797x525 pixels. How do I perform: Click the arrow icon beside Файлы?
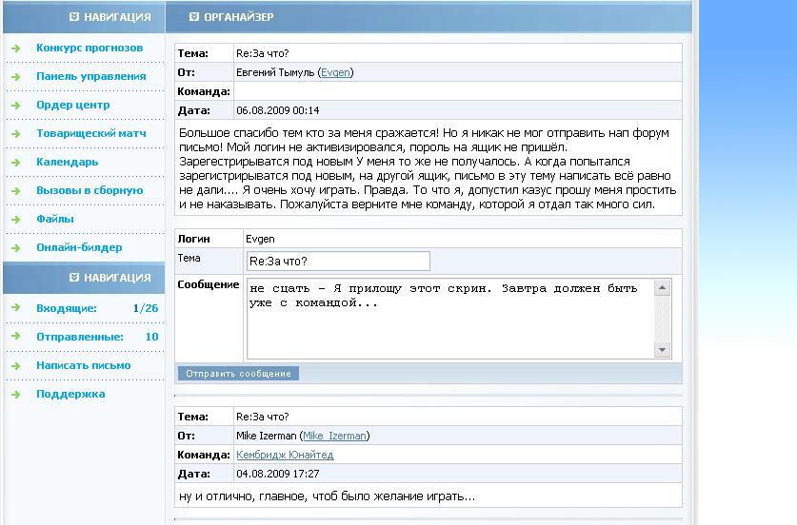coord(16,220)
